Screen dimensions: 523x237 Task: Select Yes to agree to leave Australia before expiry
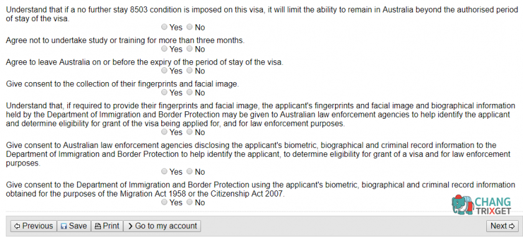tap(164, 70)
